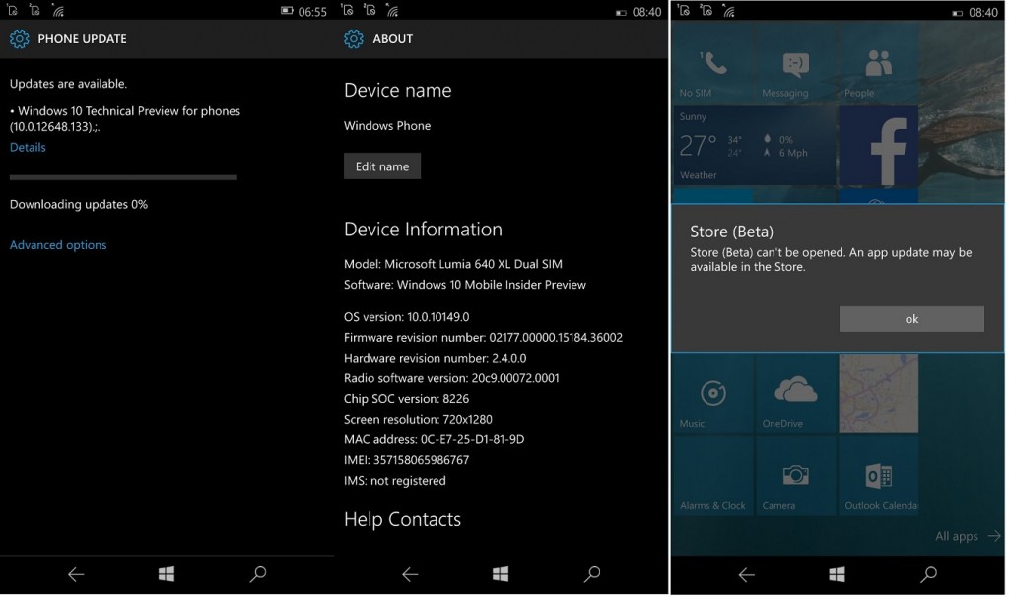1009x597 pixels.
Task: Tap the Edit name button
Action: click(382, 166)
